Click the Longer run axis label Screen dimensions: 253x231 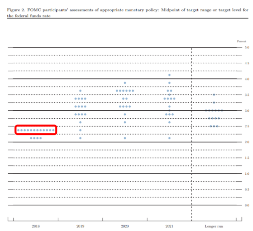[214, 226]
